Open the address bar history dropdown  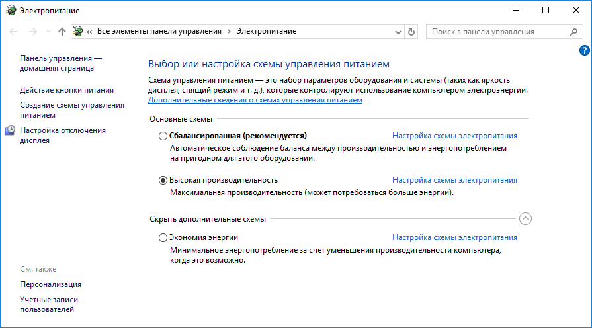click(x=398, y=32)
